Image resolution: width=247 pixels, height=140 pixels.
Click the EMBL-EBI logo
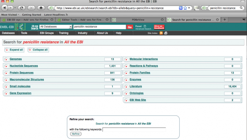[x=13, y=27]
